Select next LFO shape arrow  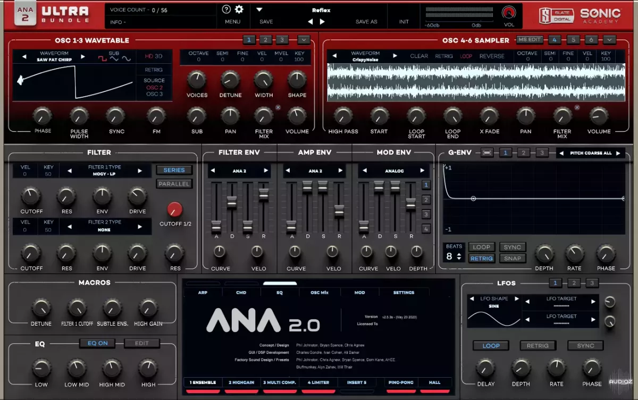(x=516, y=300)
